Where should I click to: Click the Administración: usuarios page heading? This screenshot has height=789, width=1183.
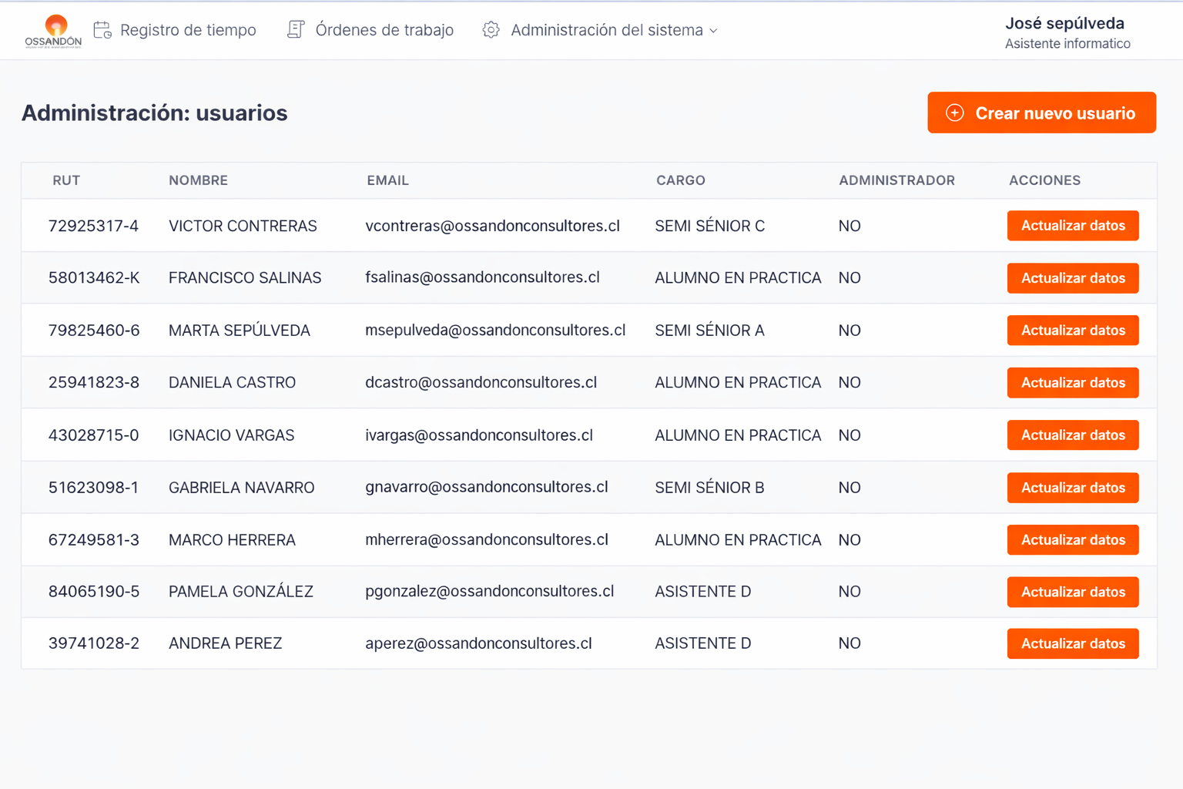tap(155, 113)
